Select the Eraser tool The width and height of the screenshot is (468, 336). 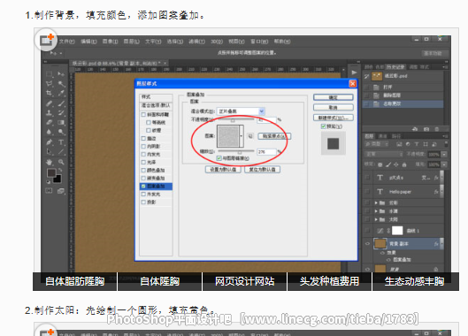click(x=49, y=123)
